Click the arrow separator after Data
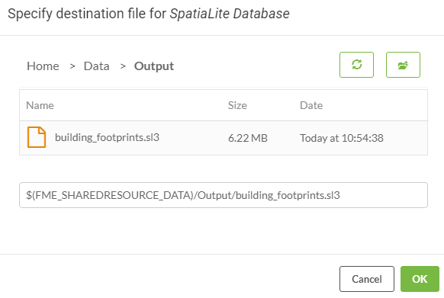Screen dimensions: 444x298 (123, 66)
